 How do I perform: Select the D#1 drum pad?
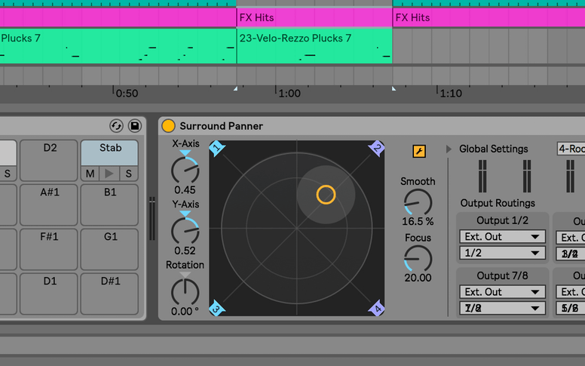pos(110,294)
